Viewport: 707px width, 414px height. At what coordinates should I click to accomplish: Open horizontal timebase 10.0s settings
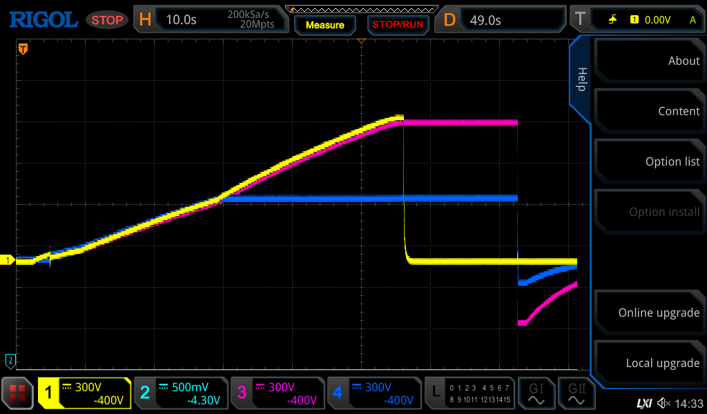point(211,19)
